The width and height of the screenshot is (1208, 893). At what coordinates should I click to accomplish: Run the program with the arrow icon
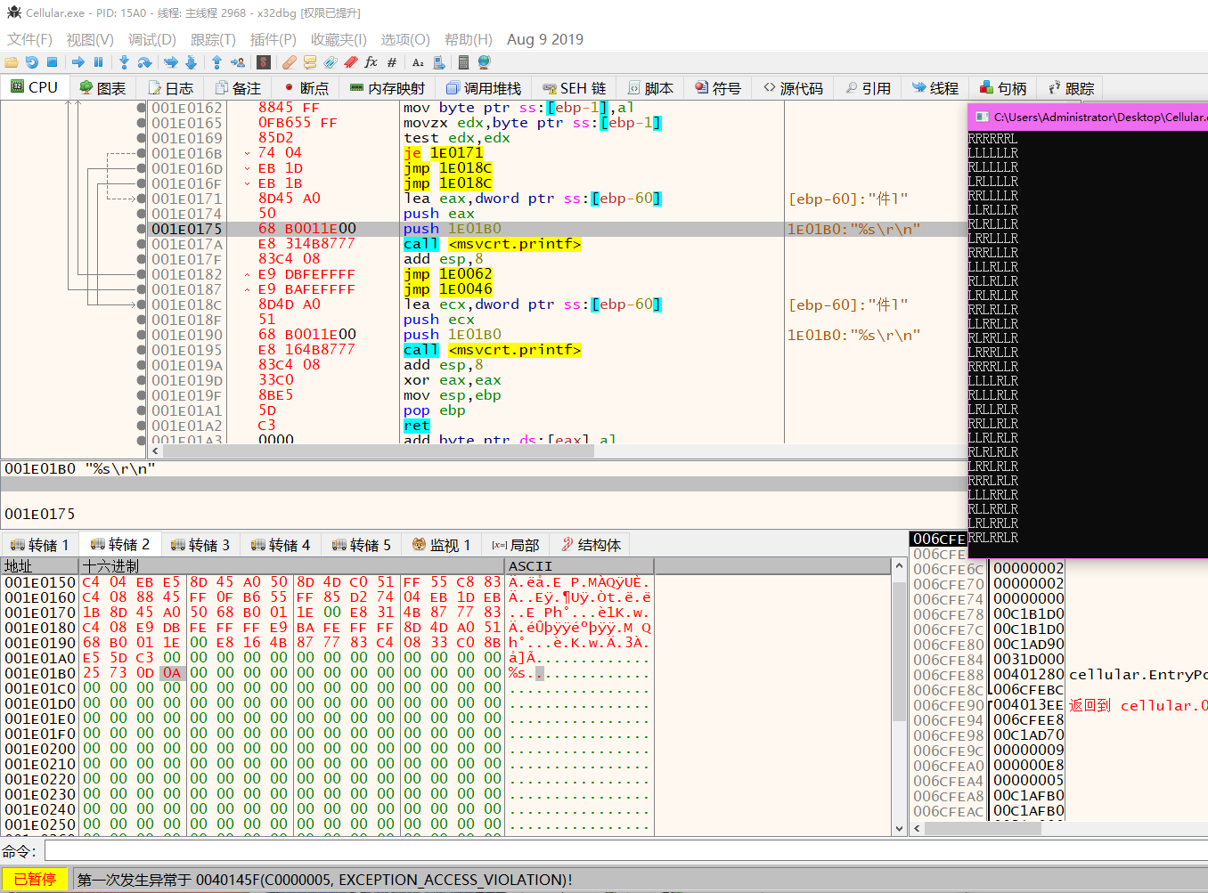[x=78, y=62]
